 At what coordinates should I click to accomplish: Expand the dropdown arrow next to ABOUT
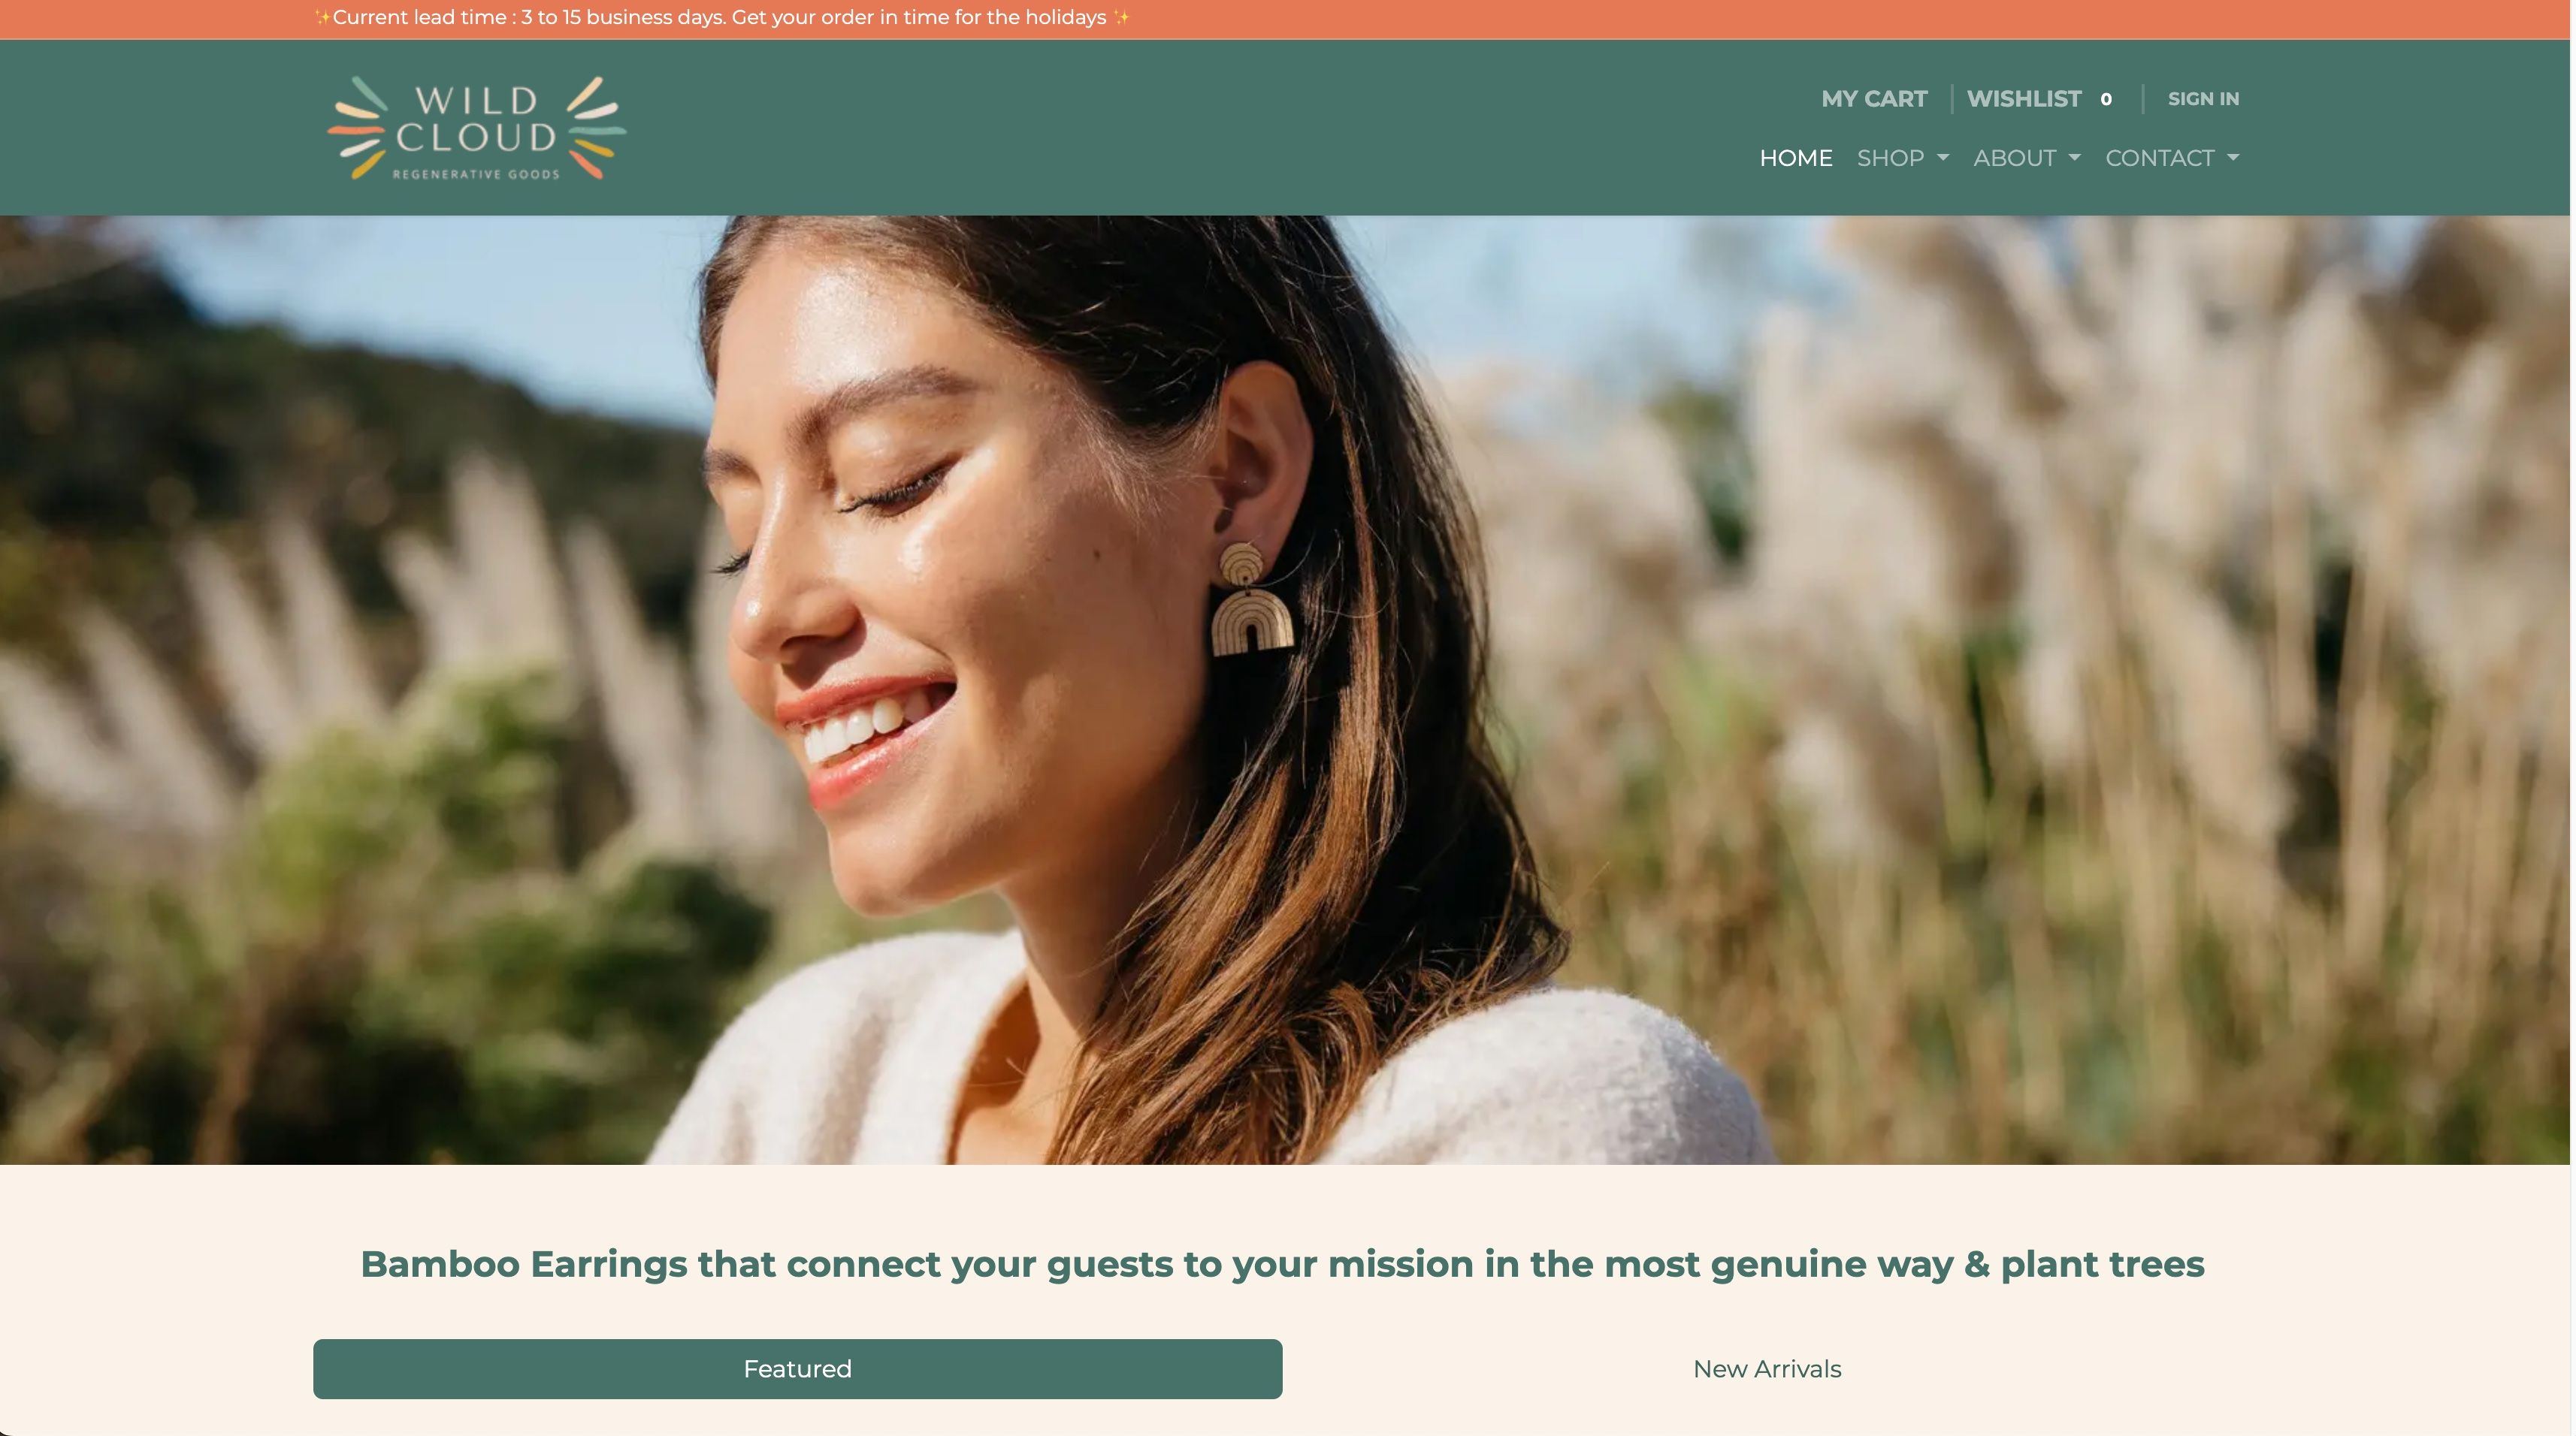point(2075,158)
